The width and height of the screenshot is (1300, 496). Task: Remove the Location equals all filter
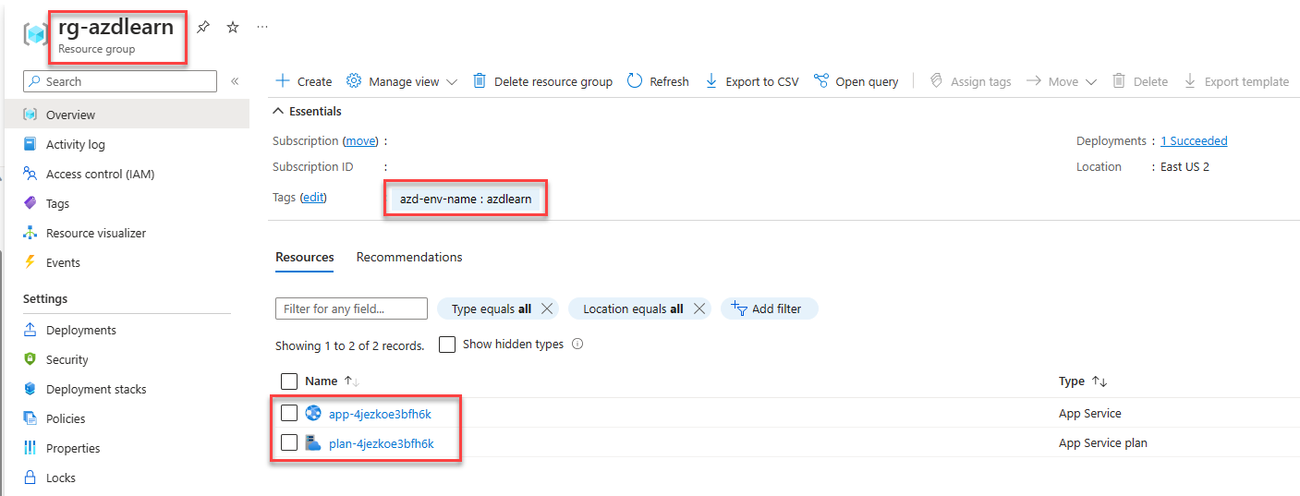(x=699, y=308)
